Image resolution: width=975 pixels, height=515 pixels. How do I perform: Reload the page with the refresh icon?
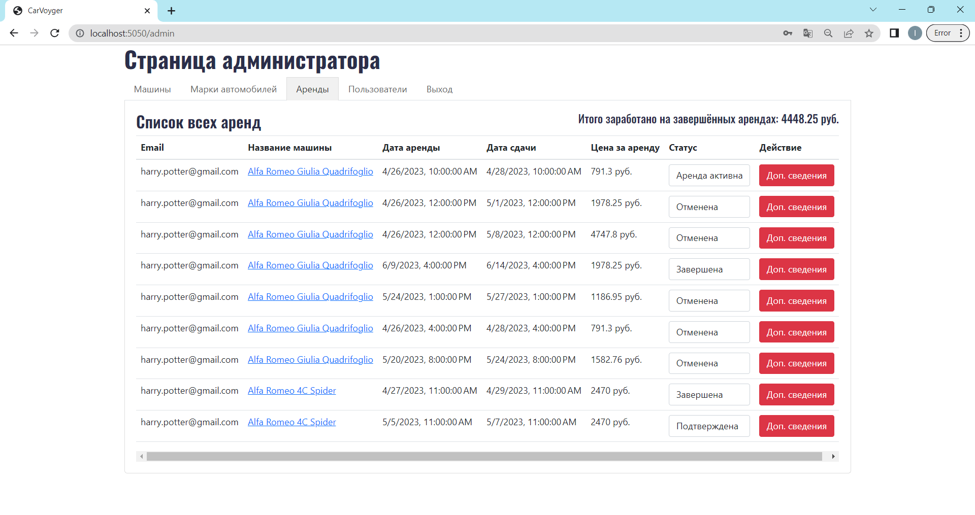(x=55, y=33)
